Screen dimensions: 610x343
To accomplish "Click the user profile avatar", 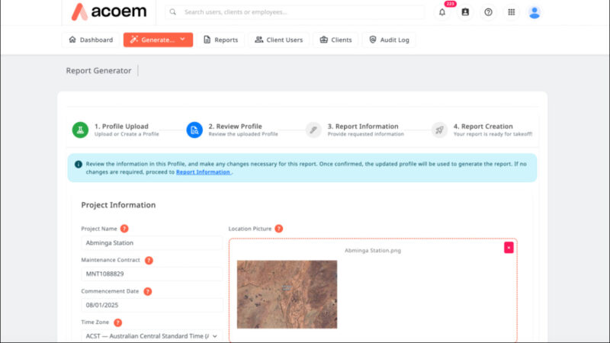I will click(535, 12).
